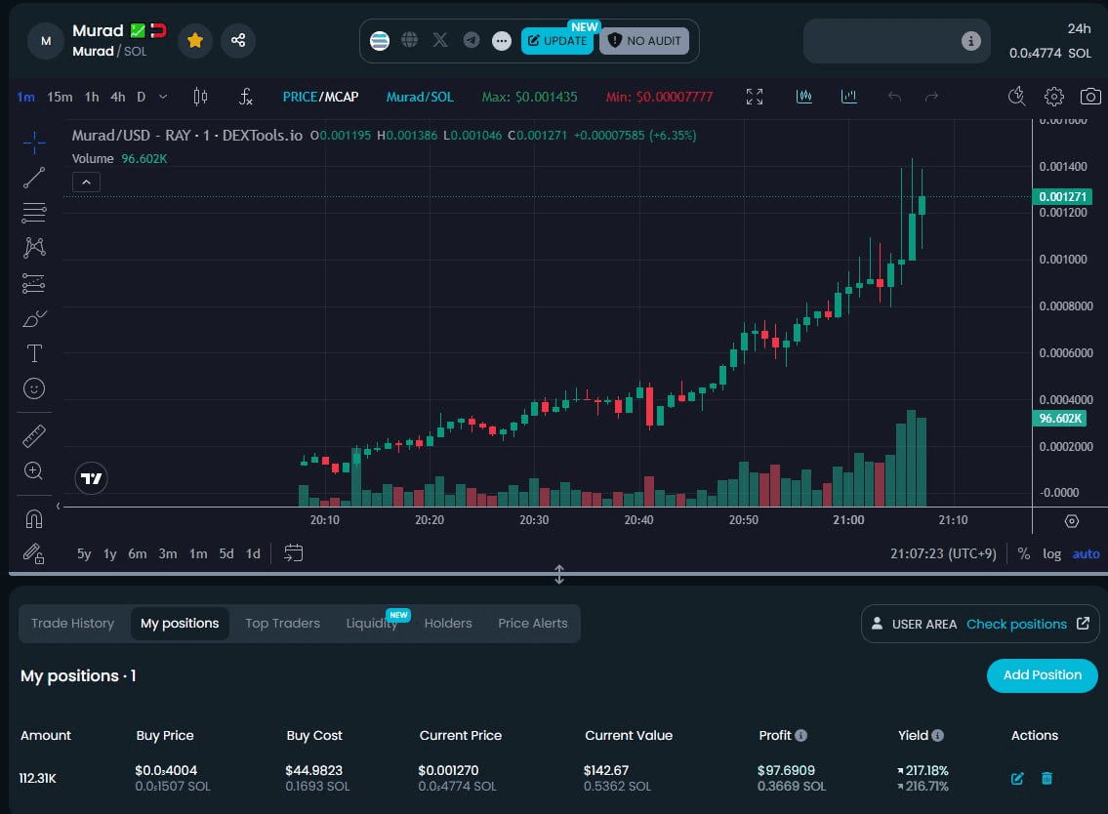The width and height of the screenshot is (1108, 814).
Task: Open the emoji icons tool
Action: pyautogui.click(x=34, y=388)
